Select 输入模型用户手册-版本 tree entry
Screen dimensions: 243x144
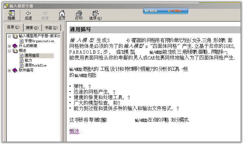[x=39, y=36]
